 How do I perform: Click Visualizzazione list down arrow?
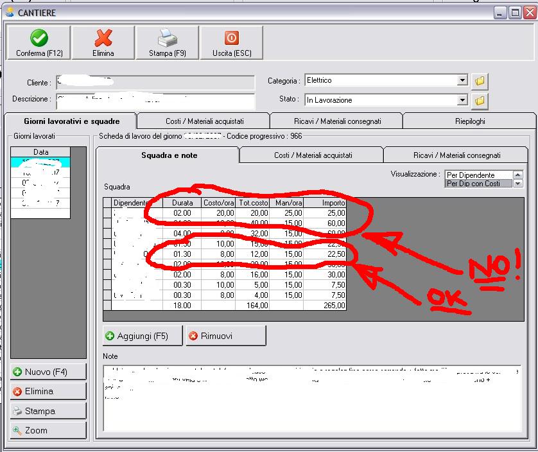pyautogui.click(x=518, y=183)
